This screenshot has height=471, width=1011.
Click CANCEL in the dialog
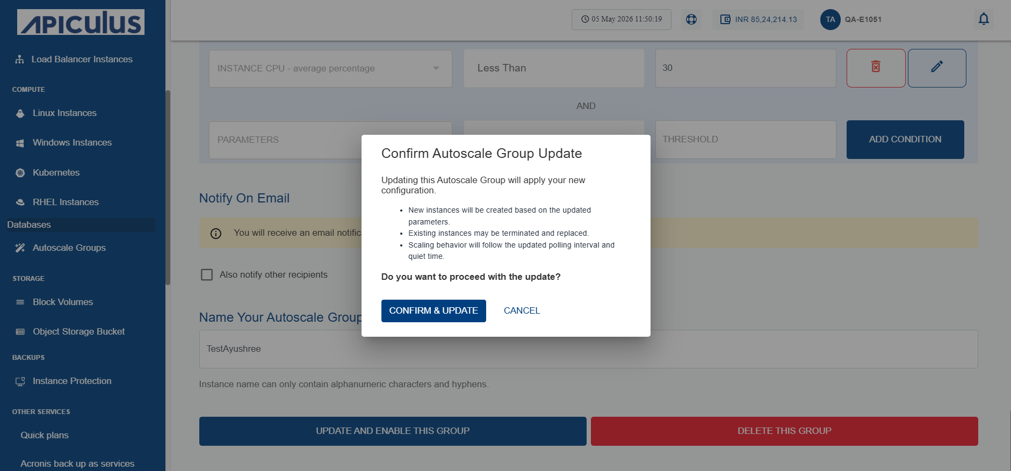[522, 311]
